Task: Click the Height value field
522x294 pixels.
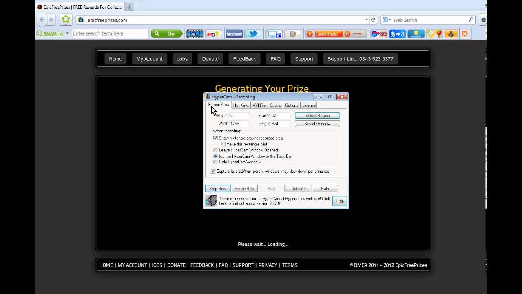Action: pyautogui.click(x=281, y=123)
